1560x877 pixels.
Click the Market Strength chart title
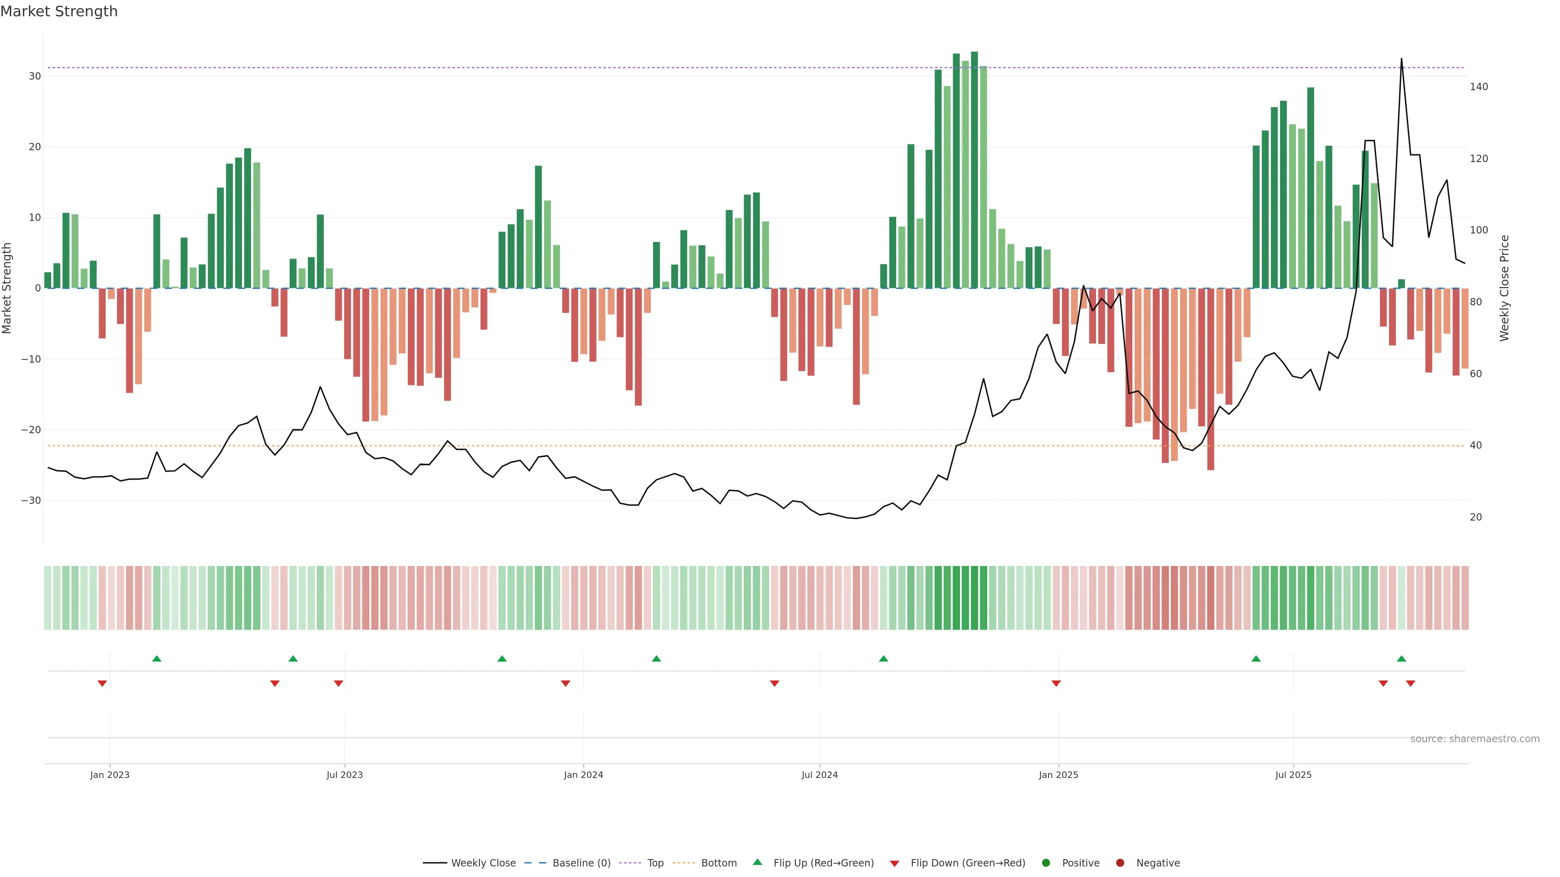(x=59, y=11)
